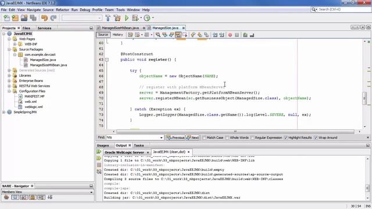Click the Stop Macro Recording icon
Screen dimensions: 372x209
(237, 35)
